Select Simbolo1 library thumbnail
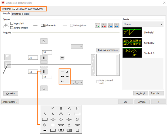Image resolution: width=168 pixels, height=134 pixels. tap(132, 32)
